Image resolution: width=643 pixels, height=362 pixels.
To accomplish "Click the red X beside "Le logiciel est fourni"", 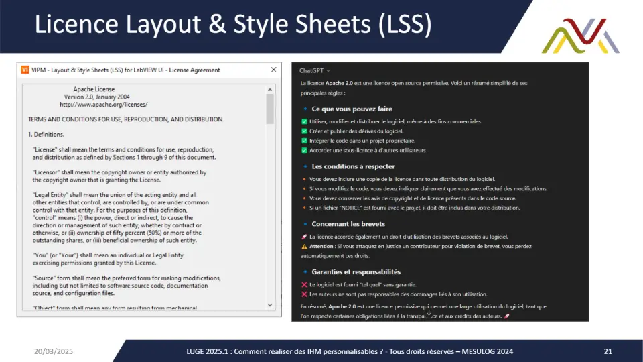I will (x=304, y=284).
